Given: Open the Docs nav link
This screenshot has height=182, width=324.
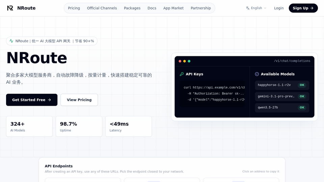Looking at the screenshot, I should tap(152, 8).
